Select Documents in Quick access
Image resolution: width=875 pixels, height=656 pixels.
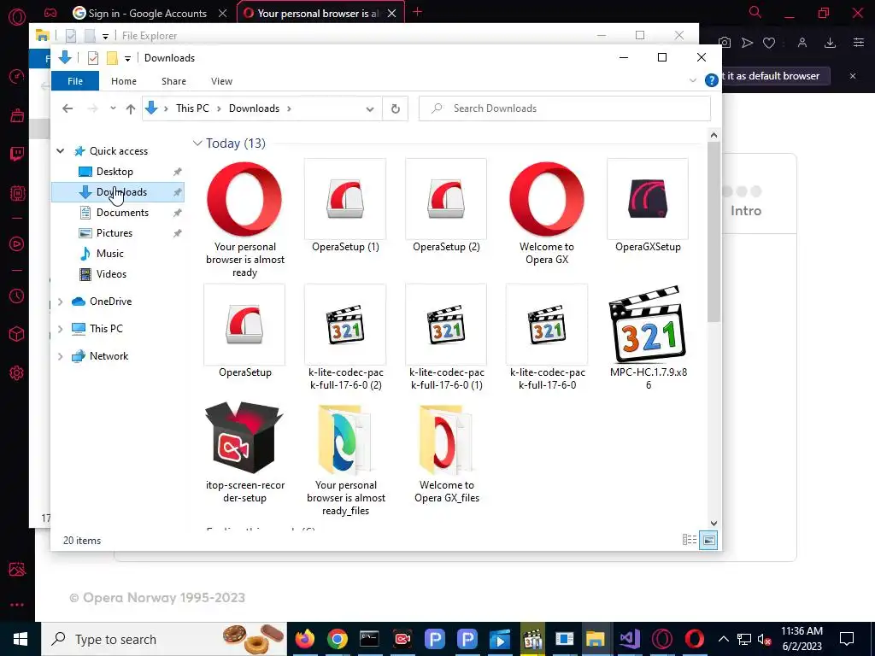coord(122,213)
